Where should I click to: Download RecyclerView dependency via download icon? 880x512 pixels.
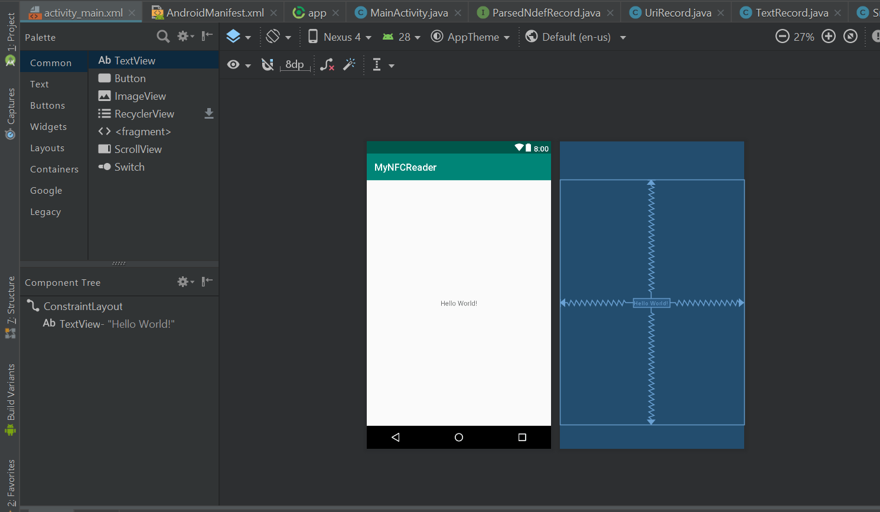pos(209,113)
